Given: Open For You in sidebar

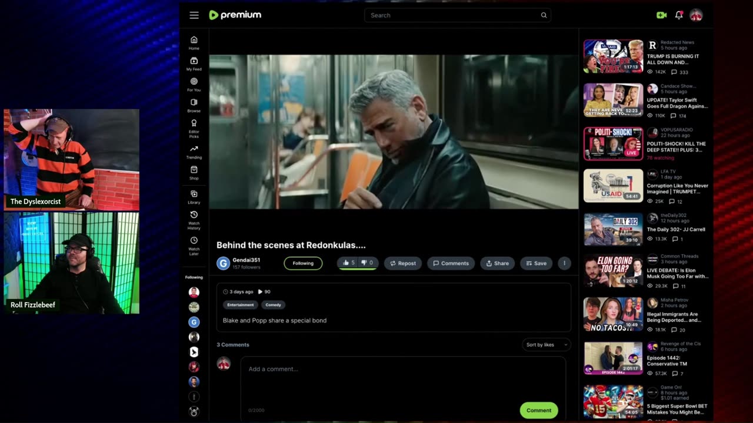Looking at the screenshot, I should [x=194, y=85].
